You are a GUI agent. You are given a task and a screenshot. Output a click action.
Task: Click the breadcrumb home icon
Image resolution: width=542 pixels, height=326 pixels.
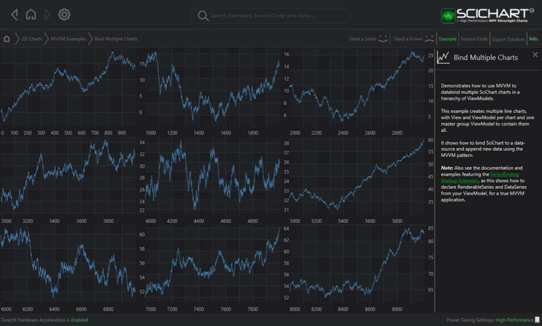pos(6,39)
